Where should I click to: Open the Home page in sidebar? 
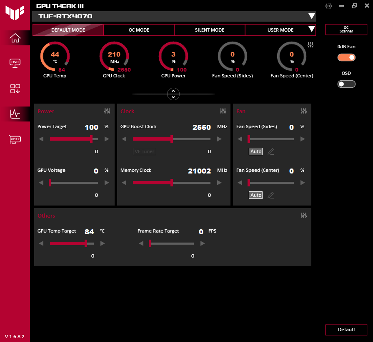click(15, 38)
